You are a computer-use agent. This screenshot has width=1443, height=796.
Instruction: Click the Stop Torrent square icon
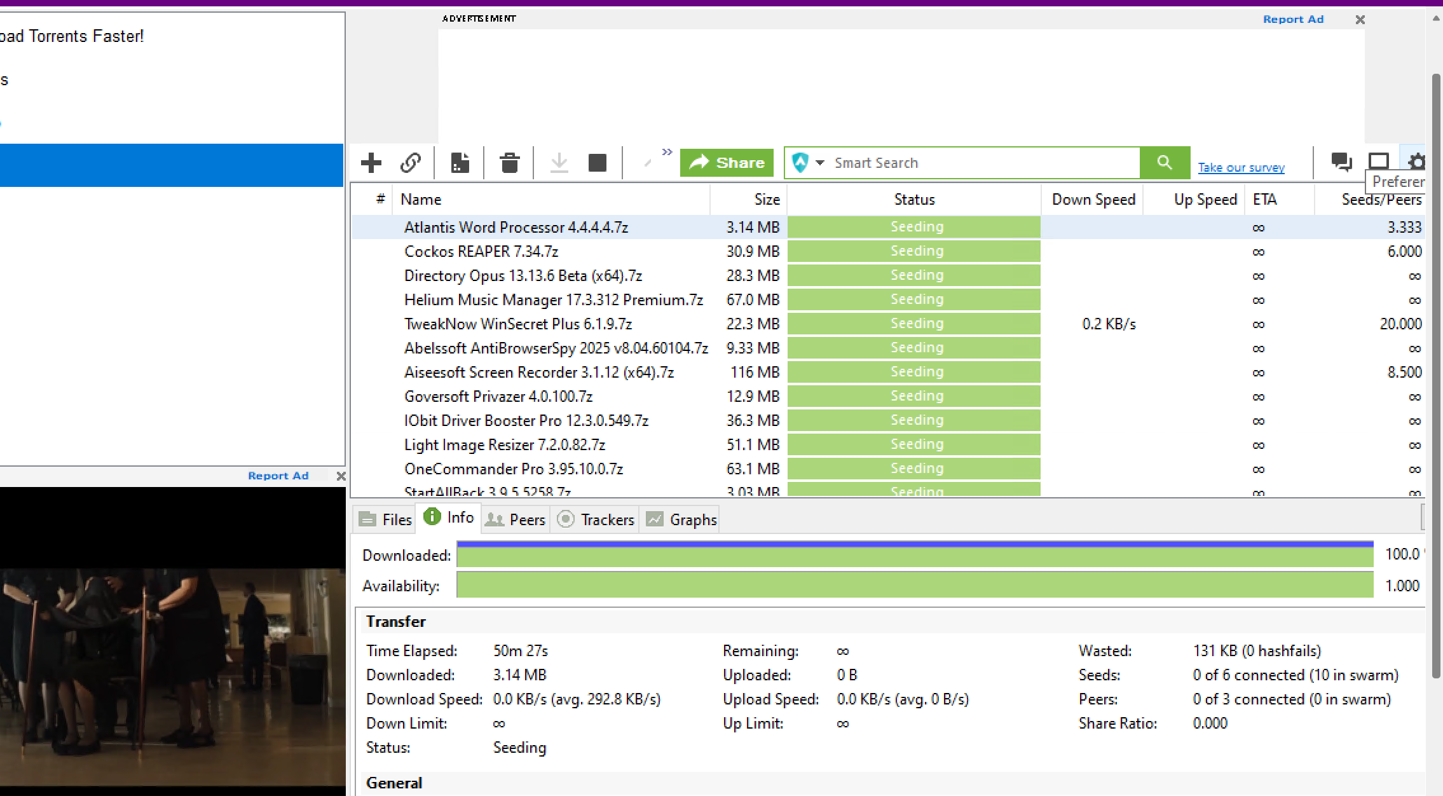(x=598, y=163)
